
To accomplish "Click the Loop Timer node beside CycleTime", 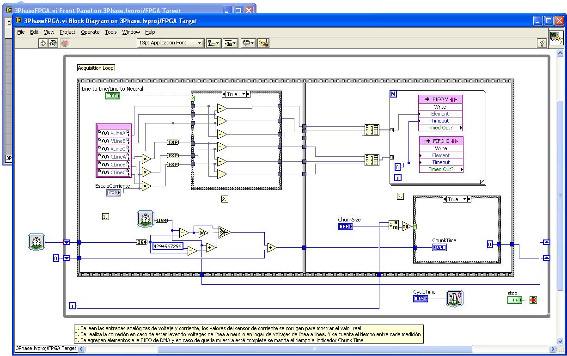I will 454,299.
